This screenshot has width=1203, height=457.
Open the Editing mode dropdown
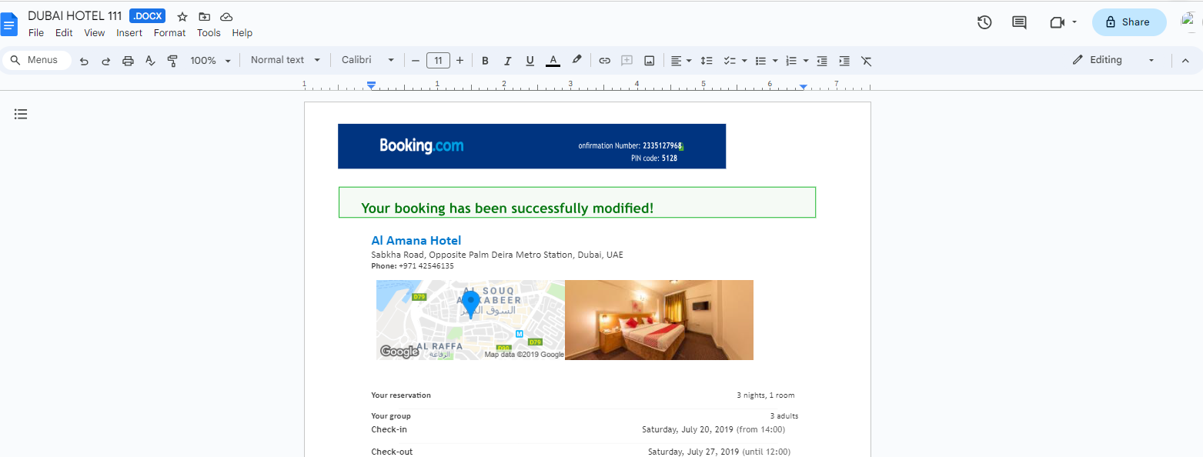(x=1114, y=60)
